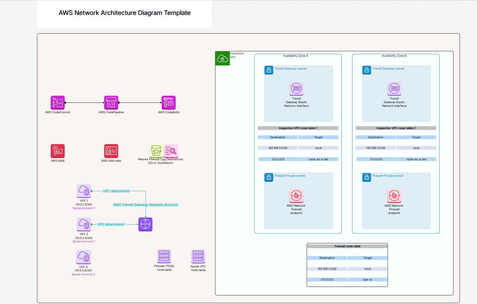This screenshot has height=304, width=477.
Task: Click the green S3 bucket log destination icon
Action: [156, 151]
